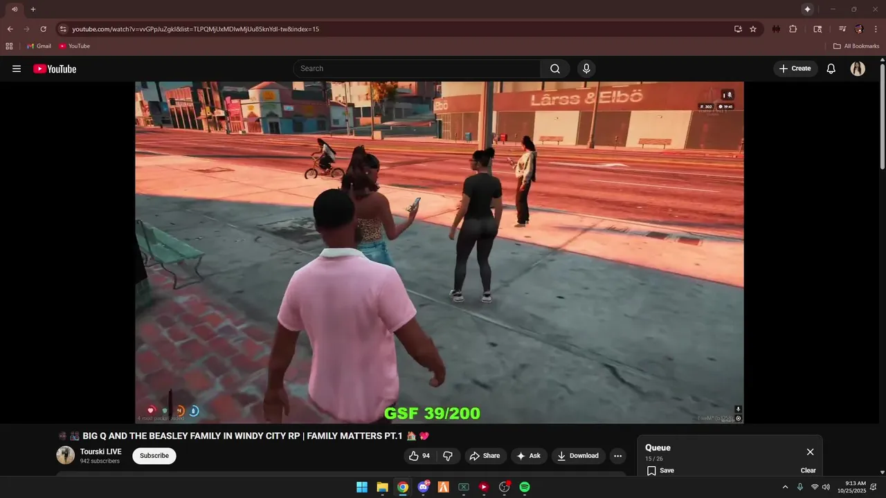Screen dimensions: 886x498
Task: Open more actions ellipsis under video
Action: pyautogui.click(x=618, y=456)
